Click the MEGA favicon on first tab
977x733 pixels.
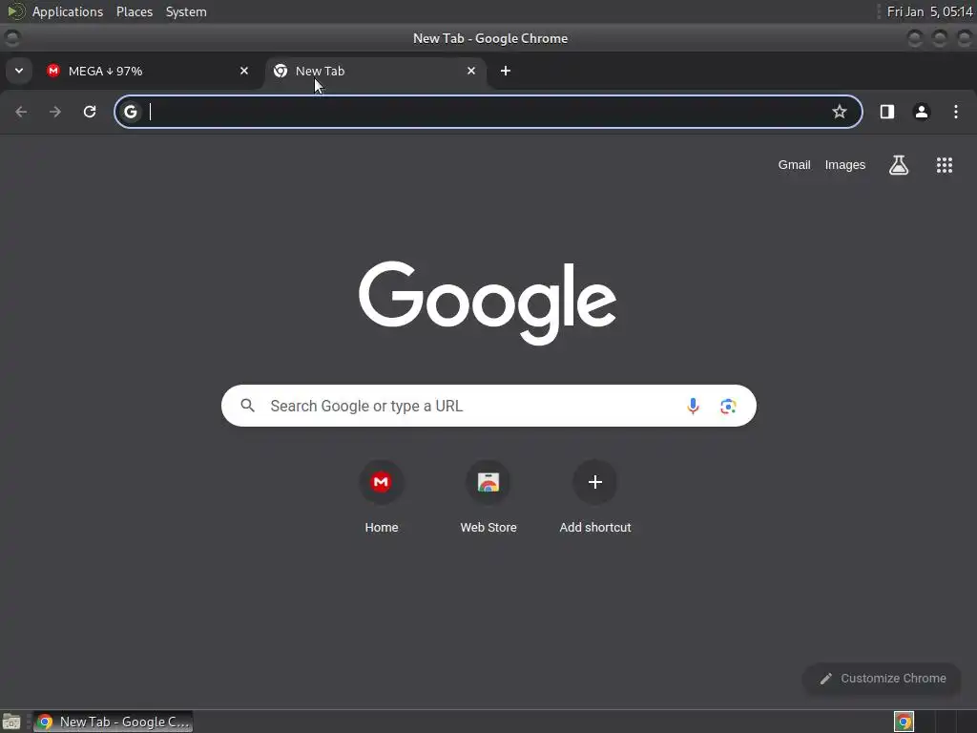[x=53, y=71]
